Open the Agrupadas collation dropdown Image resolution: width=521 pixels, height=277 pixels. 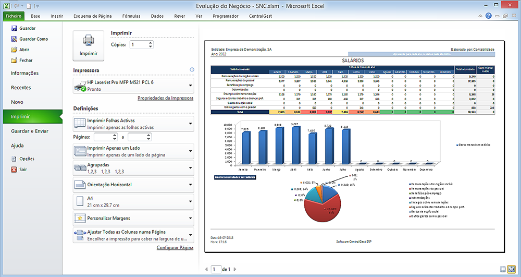(133, 168)
